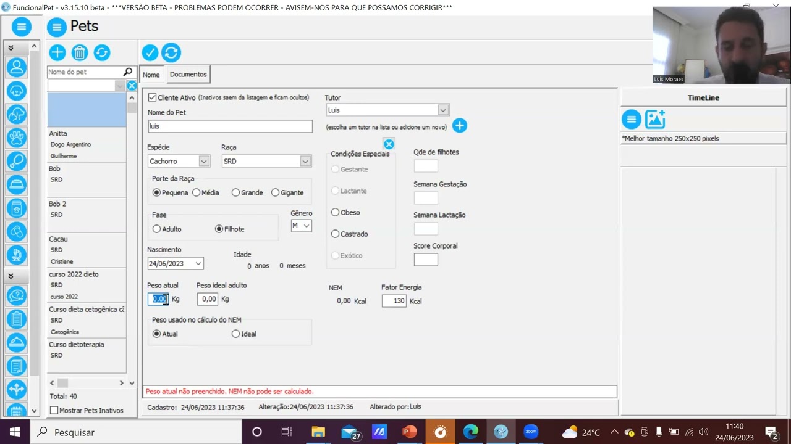Image resolution: width=791 pixels, height=444 pixels.
Task: Click the Fator Energia field
Action: click(394, 301)
